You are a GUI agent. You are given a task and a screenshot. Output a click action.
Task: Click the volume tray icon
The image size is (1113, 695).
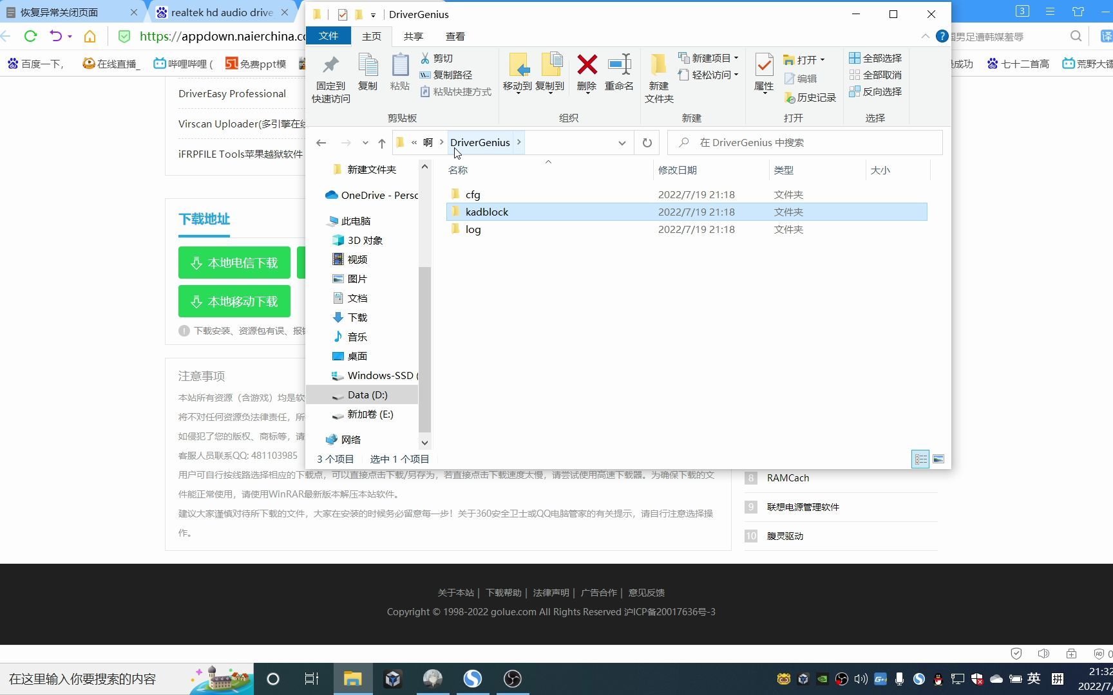pyautogui.click(x=861, y=679)
